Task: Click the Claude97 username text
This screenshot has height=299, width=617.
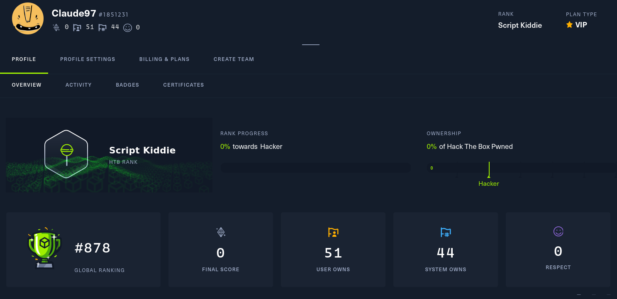Action: (x=74, y=13)
